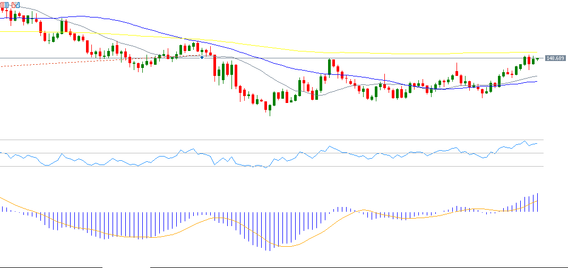Viewport: 568px width, 268px height.
Task: Open the Depth of Market table icon
Action: pyautogui.click(x=4, y=5)
